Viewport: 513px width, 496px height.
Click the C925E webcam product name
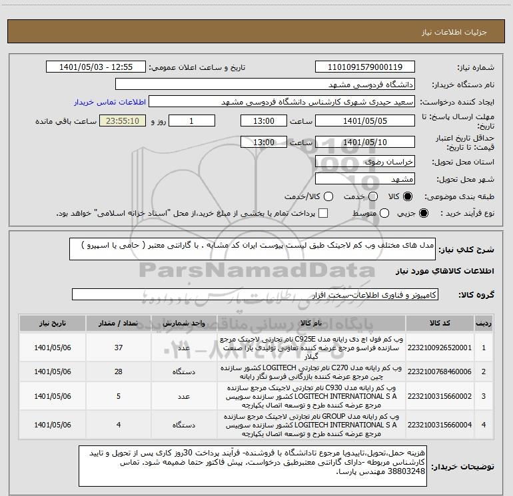(311, 348)
